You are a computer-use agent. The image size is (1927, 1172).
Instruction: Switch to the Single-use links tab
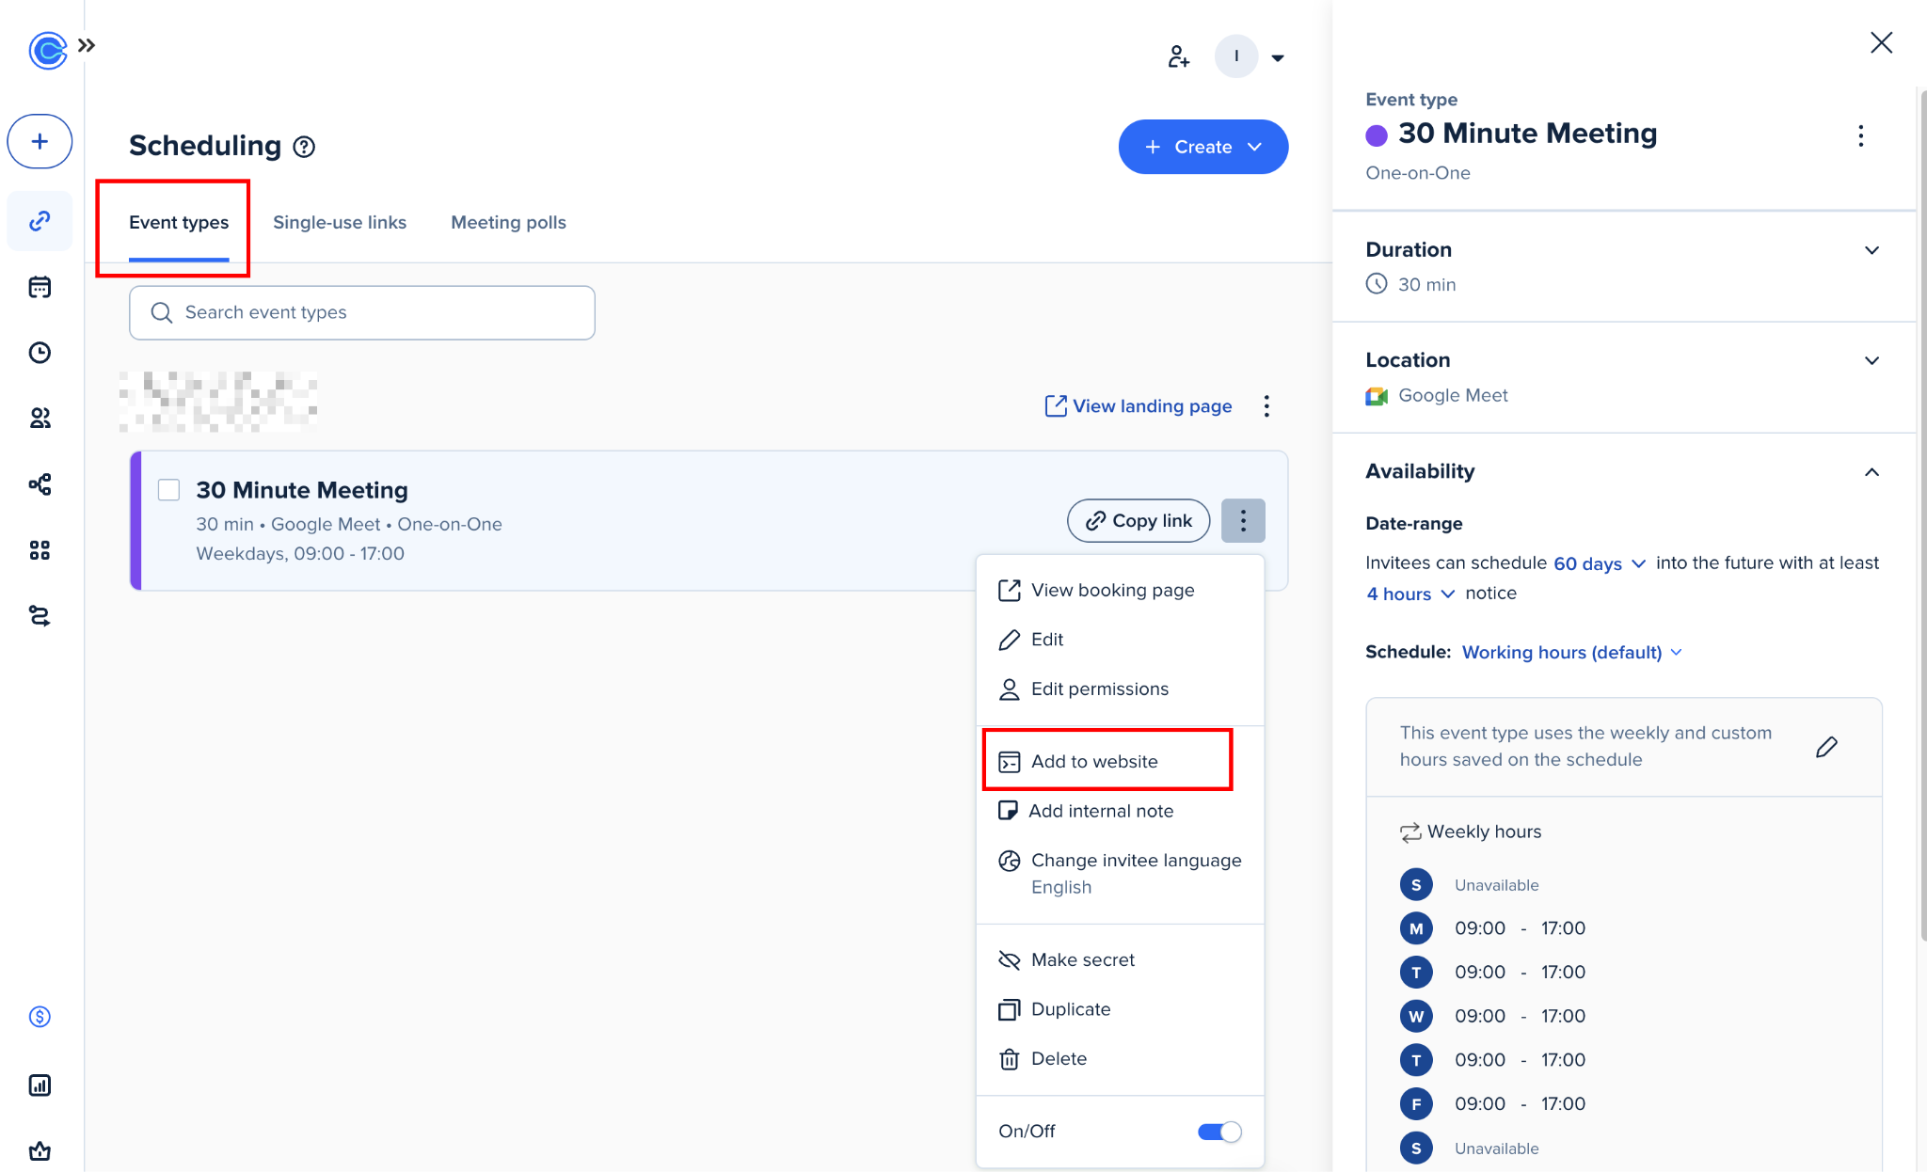coord(340,223)
